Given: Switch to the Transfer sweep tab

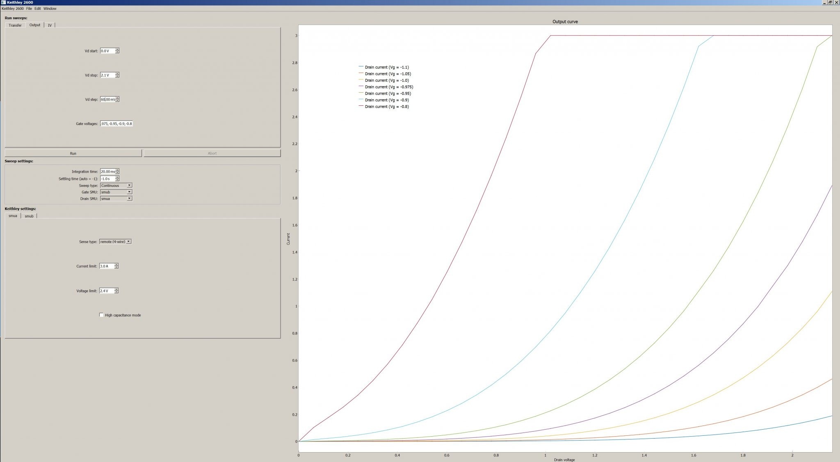Looking at the screenshot, I should tap(15, 25).
